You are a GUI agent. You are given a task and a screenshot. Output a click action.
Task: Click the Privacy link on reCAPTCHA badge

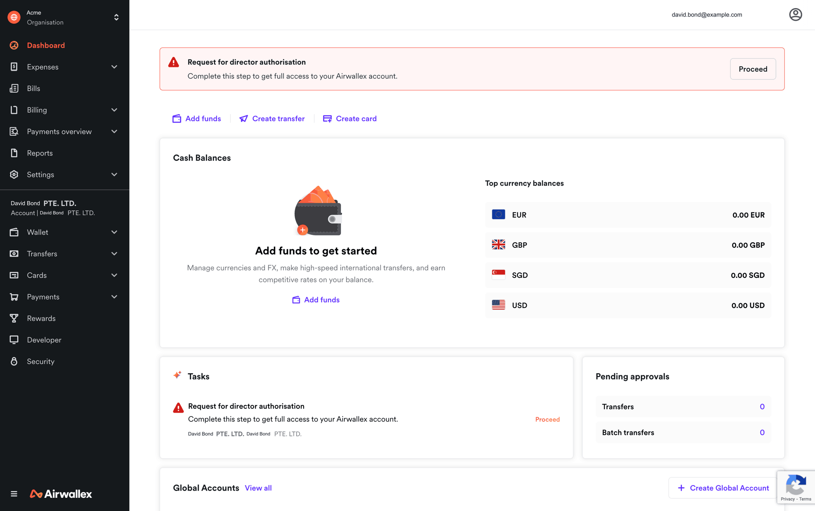coord(787,499)
